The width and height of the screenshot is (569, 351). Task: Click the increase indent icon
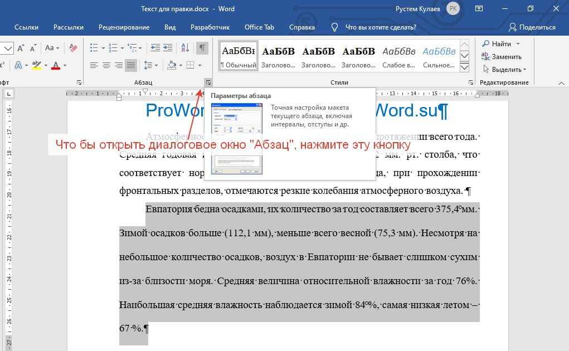[167, 48]
